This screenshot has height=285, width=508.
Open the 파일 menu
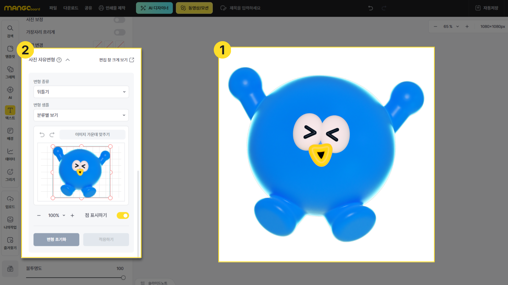pyautogui.click(x=53, y=8)
